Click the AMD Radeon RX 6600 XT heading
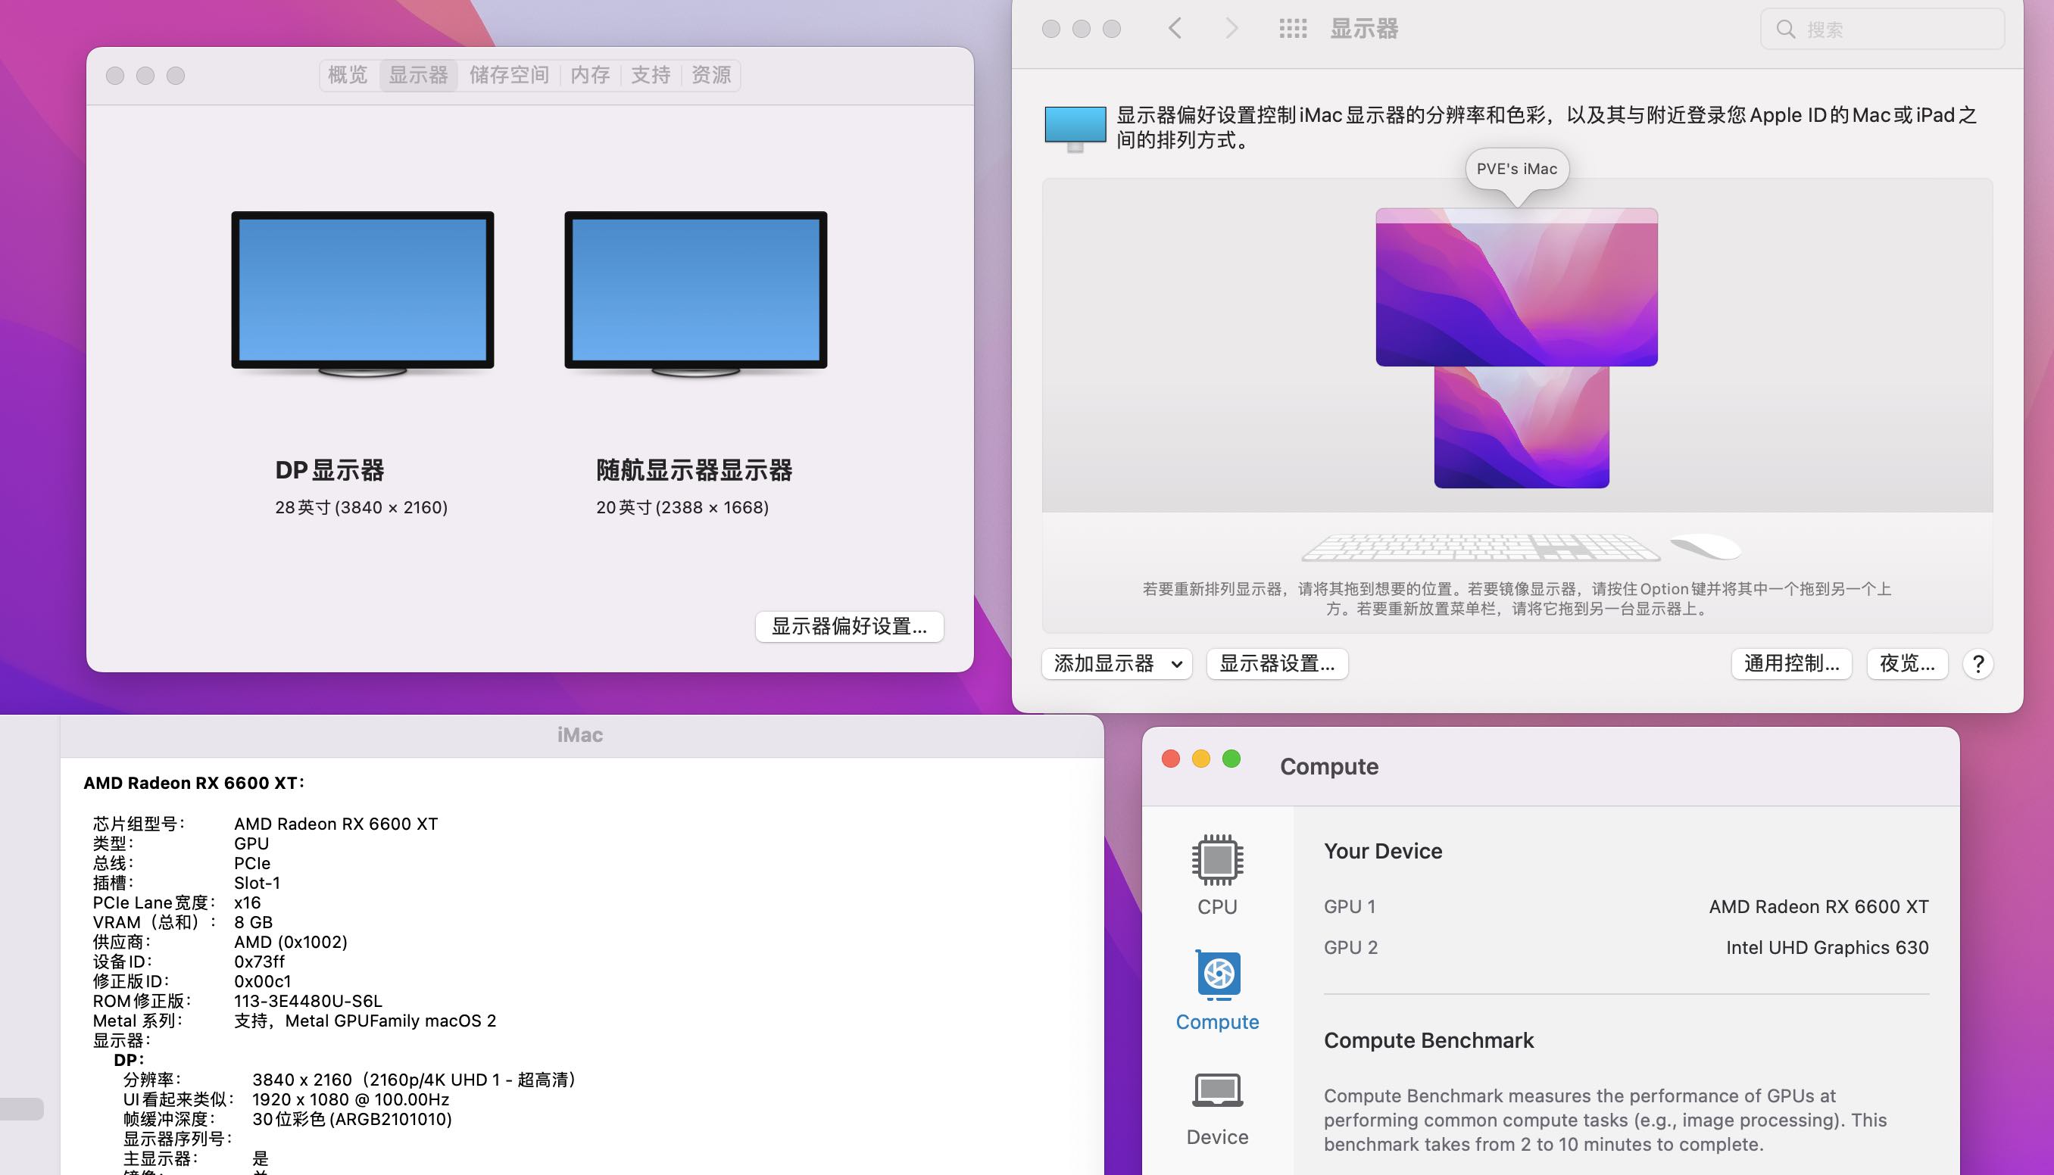This screenshot has height=1175, width=2054. pos(194,783)
